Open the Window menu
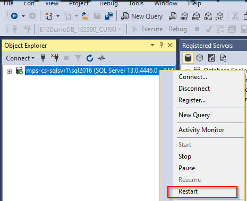Screen dimensions: 247x201 (166, 3)
